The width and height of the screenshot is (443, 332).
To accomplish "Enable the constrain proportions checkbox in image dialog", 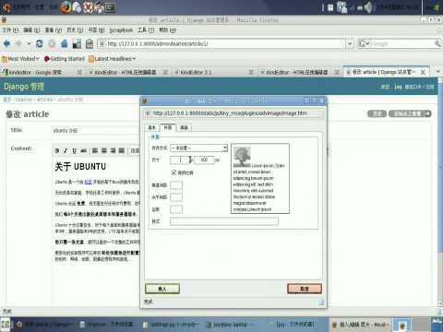I will [x=174, y=172].
